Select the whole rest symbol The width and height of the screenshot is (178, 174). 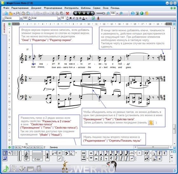pos(91,158)
